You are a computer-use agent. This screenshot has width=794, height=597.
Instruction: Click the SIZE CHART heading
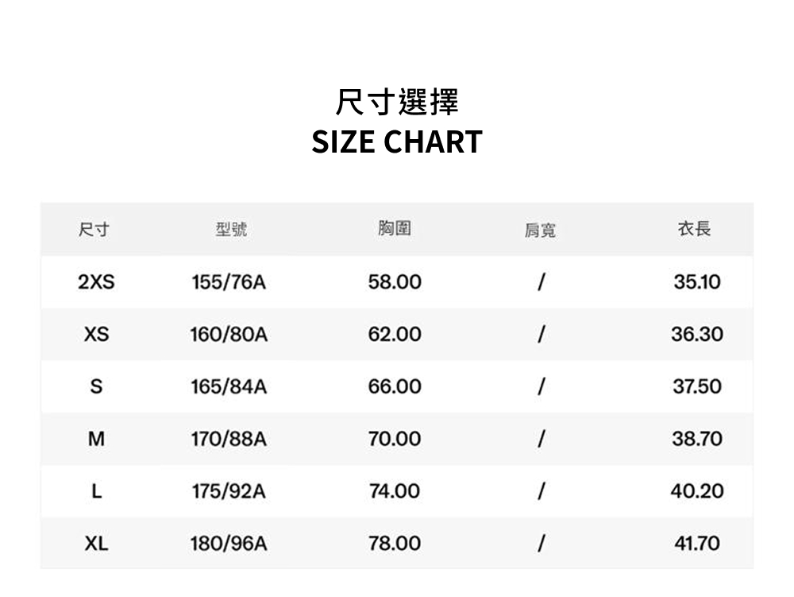(x=397, y=142)
